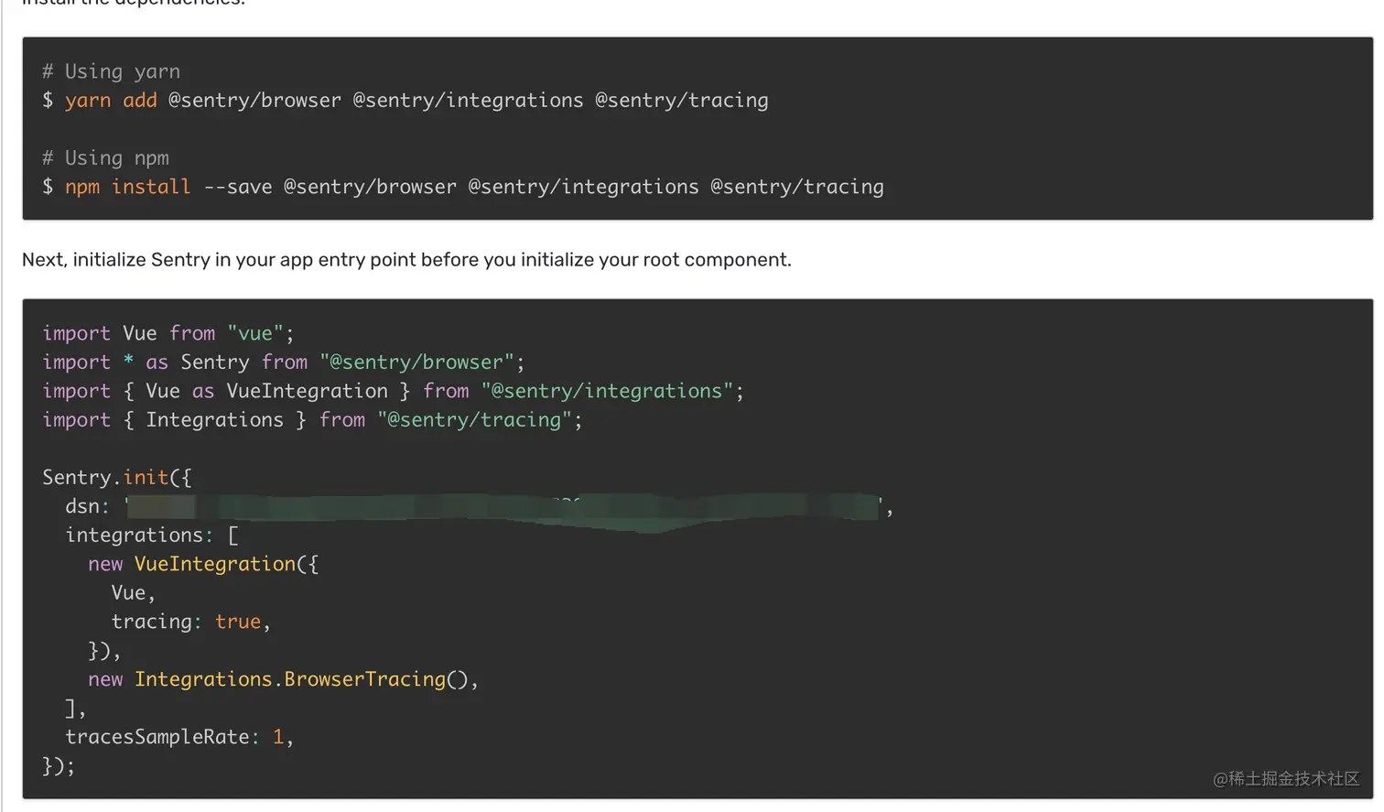
Task: Click the blurred dsn value
Action: 502,507
